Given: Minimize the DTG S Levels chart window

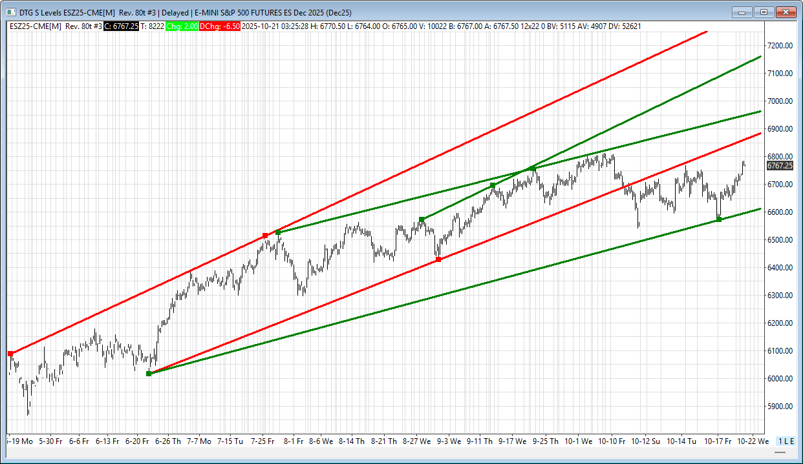Looking at the screenshot, I should click(743, 12).
